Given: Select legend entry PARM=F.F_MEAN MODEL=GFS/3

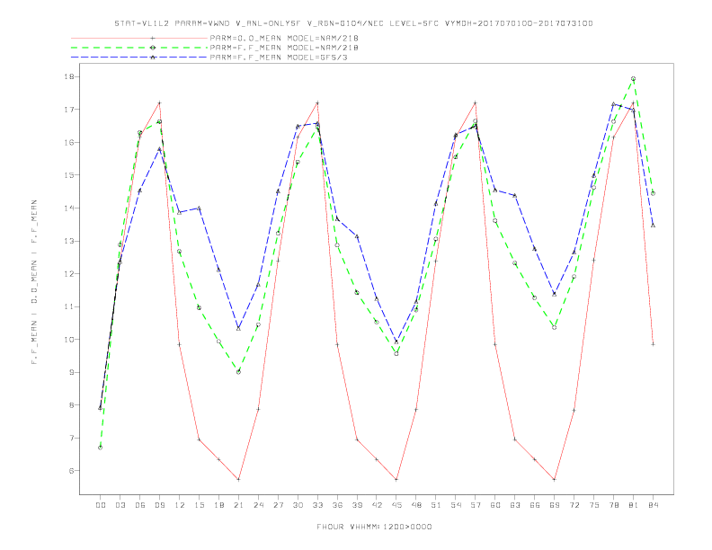Looking at the screenshot, I should click(279, 58).
